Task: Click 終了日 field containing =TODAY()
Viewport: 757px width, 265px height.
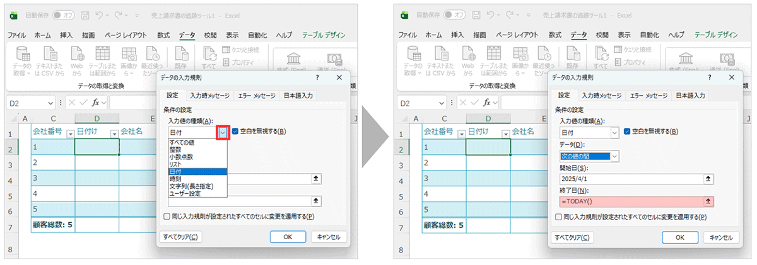Action: point(637,201)
